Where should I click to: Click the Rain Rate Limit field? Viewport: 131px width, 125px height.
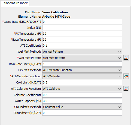pos(82,64)
